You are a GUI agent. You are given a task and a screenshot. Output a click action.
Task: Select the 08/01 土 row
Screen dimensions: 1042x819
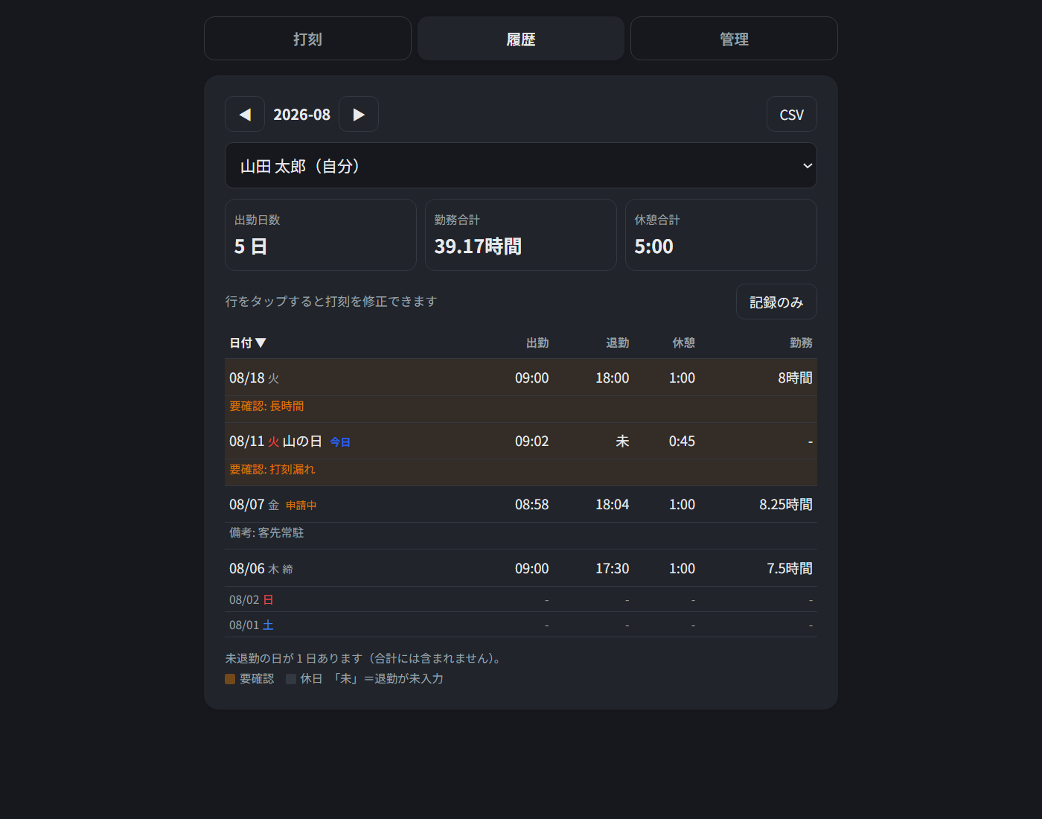tap(521, 625)
